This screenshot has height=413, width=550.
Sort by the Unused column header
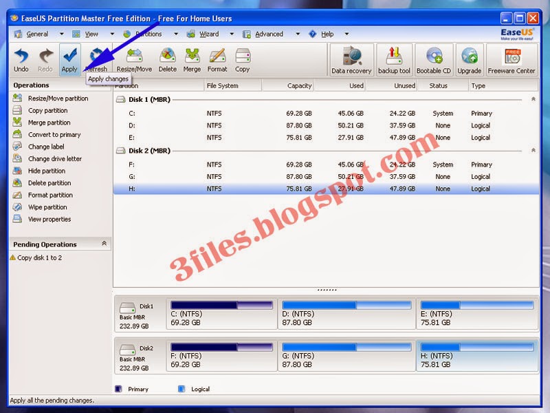click(391, 85)
